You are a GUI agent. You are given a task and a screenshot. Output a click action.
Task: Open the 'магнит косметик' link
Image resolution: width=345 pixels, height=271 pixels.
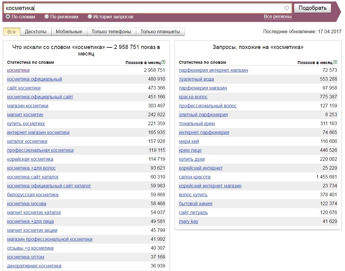point(25,115)
